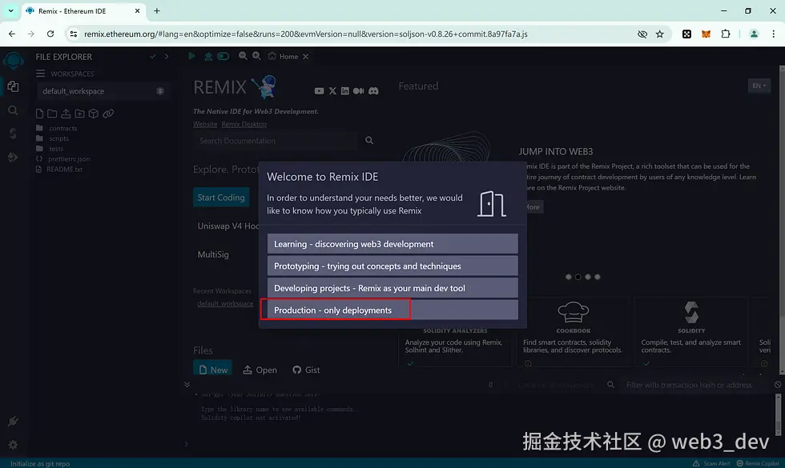This screenshot has width=785, height=468.
Task: Collapse File Explorer panel with chevron arrow
Action: point(167,57)
